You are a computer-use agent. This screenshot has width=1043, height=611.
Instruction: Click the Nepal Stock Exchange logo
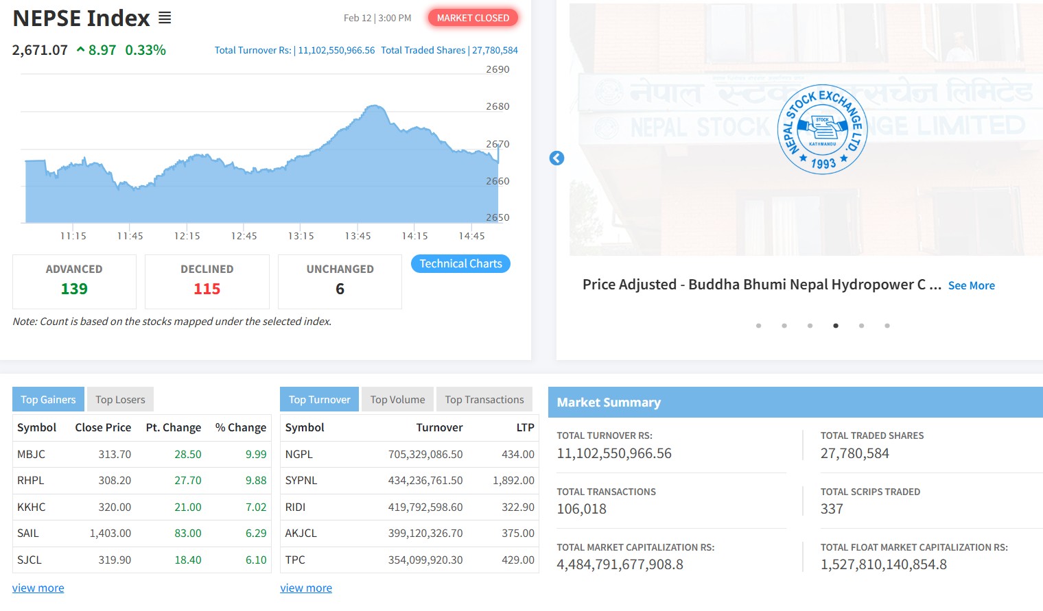click(822, 130)
